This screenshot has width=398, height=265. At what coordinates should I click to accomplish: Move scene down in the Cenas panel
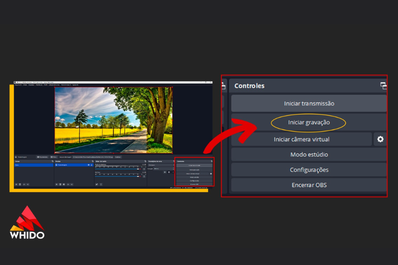[27, 184]
